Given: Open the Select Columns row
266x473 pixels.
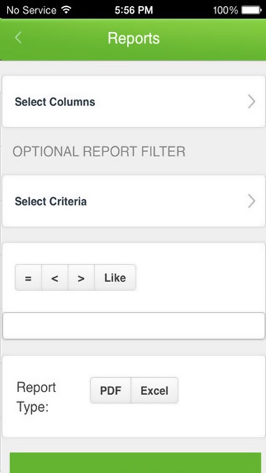Looking at the screenshot, I should pos(134,101).
